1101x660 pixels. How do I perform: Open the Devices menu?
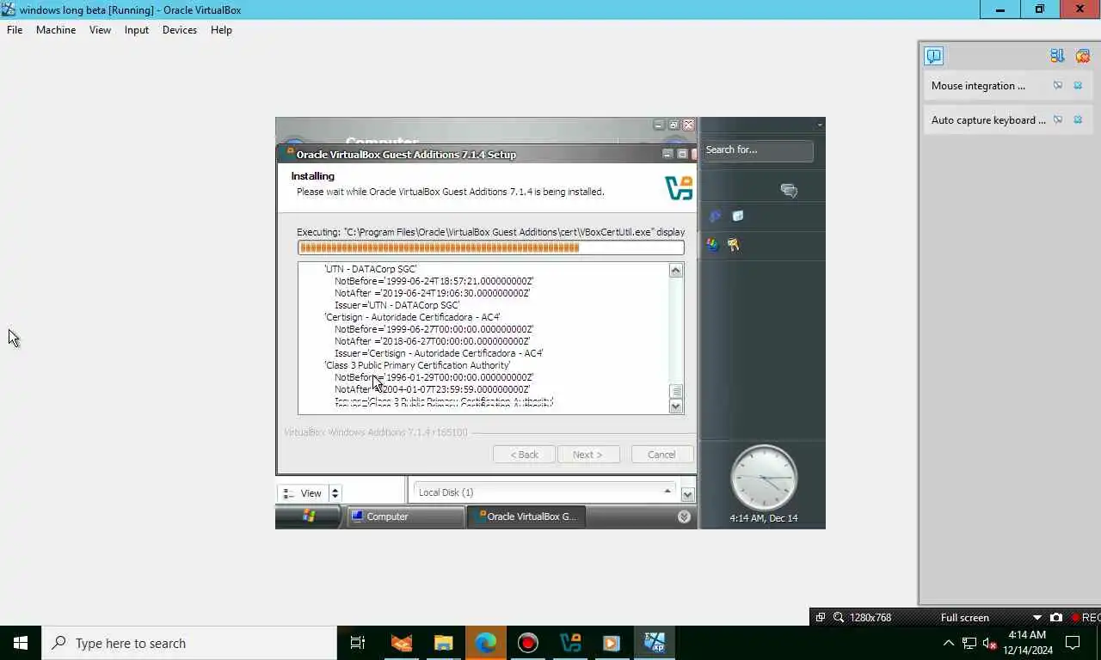[x=180, y=30]
